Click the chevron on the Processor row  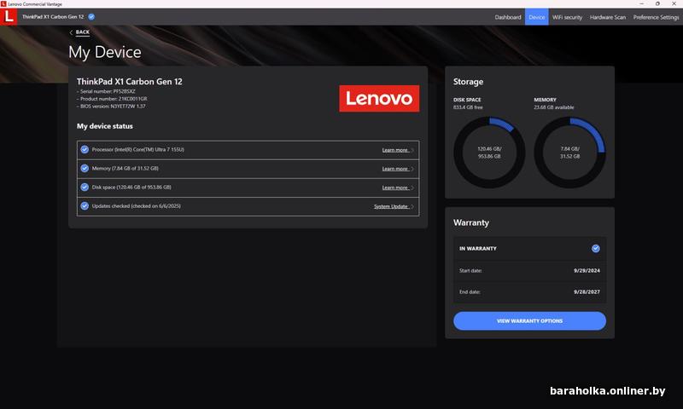[412, 150]
